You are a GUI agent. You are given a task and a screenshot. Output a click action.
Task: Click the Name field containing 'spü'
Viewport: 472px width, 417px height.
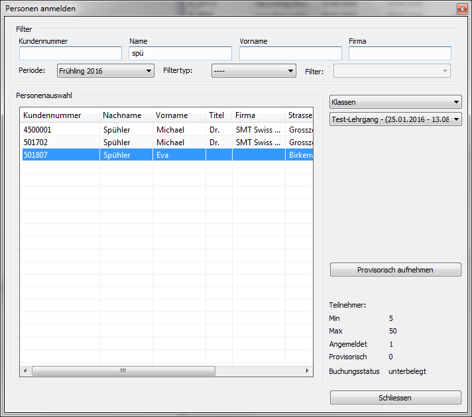pyautogui.click(x=180, y=54)
